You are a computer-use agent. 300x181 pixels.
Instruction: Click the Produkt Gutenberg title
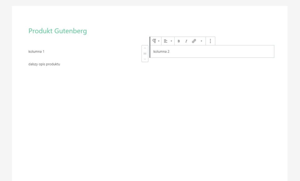coord(57,31)
